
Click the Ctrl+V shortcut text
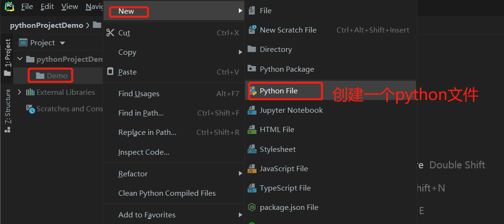click(228, 72)
